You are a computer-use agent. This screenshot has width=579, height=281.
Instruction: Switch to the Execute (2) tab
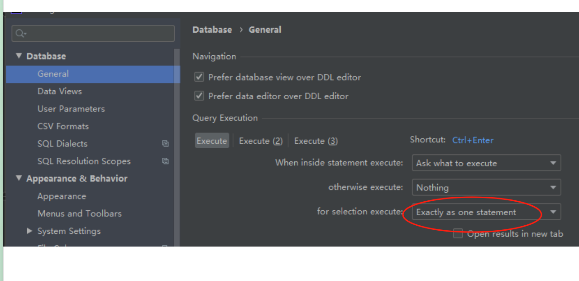[260, 141]
